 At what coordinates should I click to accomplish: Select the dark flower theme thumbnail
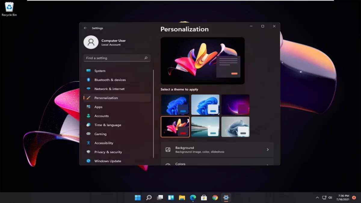(x=175, y=127)
